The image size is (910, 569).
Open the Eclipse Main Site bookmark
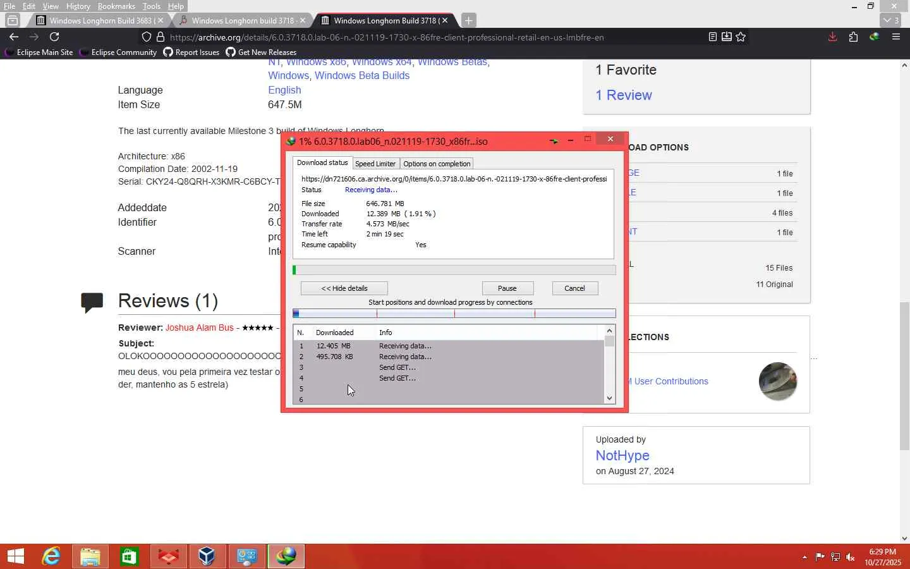click(39, 52)
